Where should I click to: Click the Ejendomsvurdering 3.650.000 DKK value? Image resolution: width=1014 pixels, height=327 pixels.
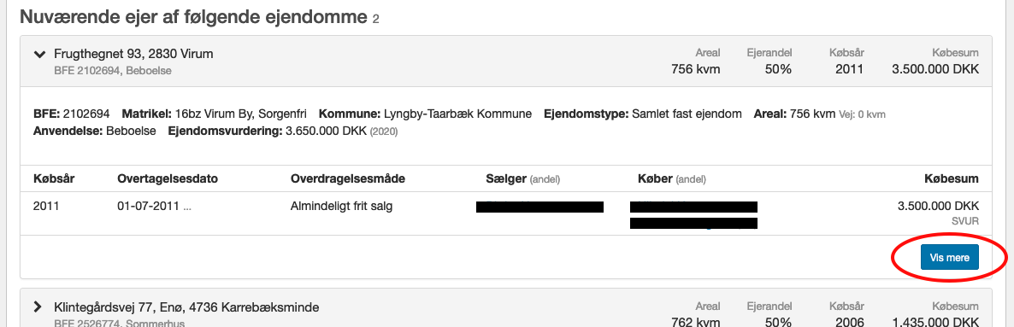325,131
